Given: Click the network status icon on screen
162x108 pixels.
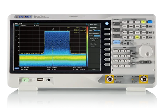Looking at the screenshot, I should pyautogui.click(x=87, y=24).
